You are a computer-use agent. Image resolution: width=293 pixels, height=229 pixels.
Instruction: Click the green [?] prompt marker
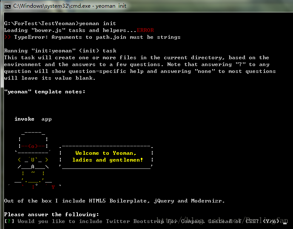(x=9, y=221)
